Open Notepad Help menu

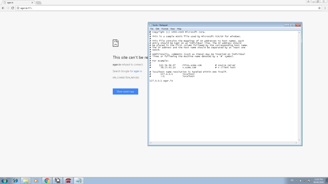coord(179,29)
